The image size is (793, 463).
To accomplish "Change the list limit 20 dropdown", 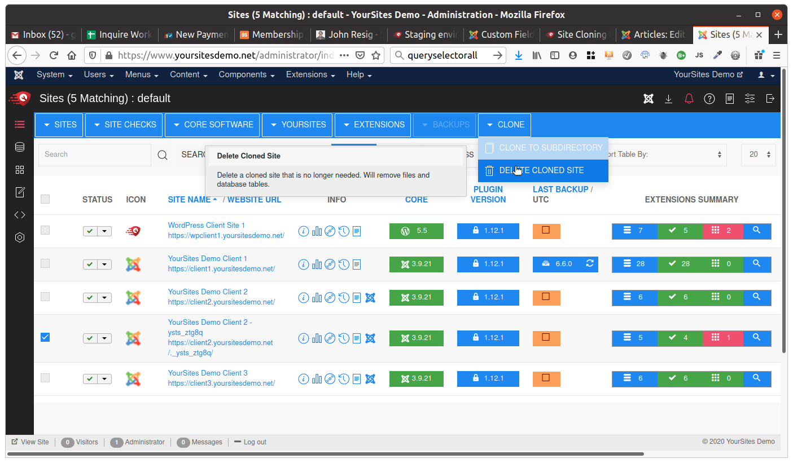I will (759, 155).
